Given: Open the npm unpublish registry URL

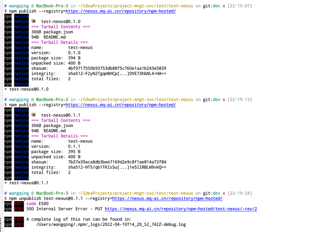Looking at the screenshot, I should (x=167, y=199).
